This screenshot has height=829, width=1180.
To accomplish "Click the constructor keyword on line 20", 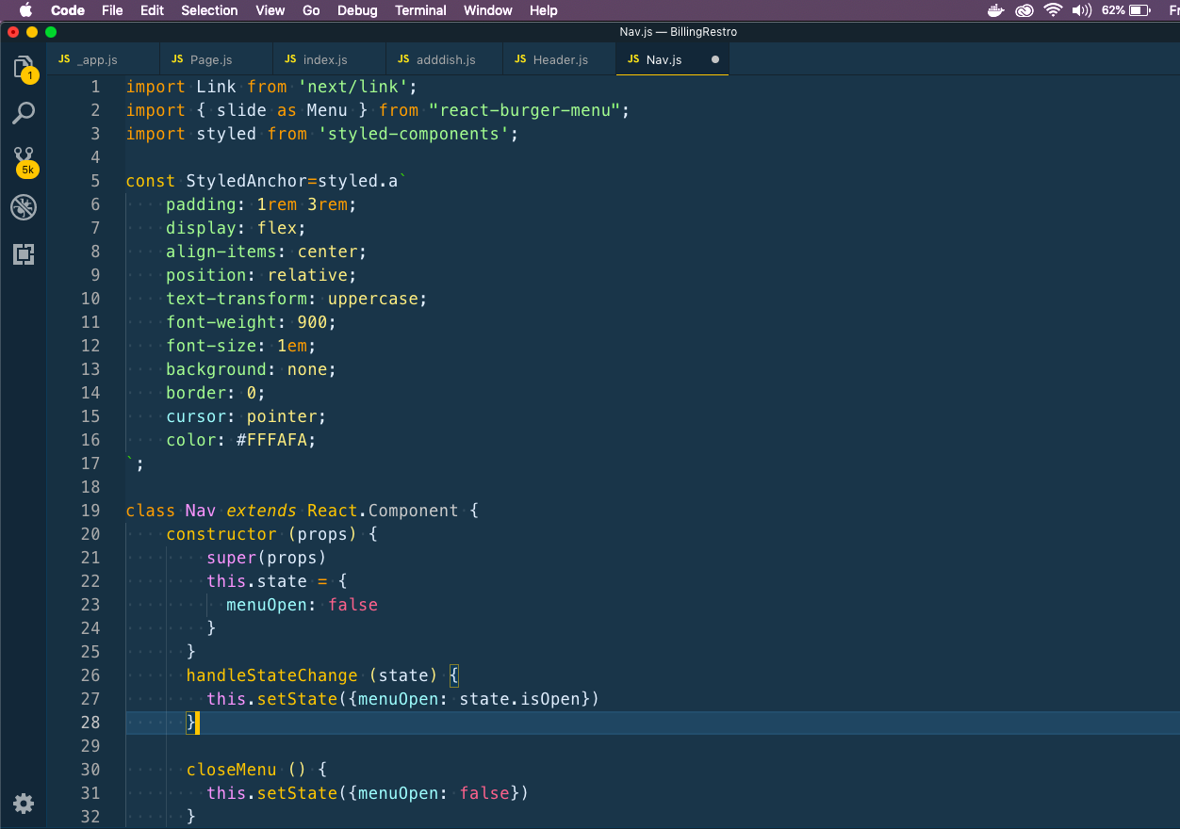I will [221, 534].
